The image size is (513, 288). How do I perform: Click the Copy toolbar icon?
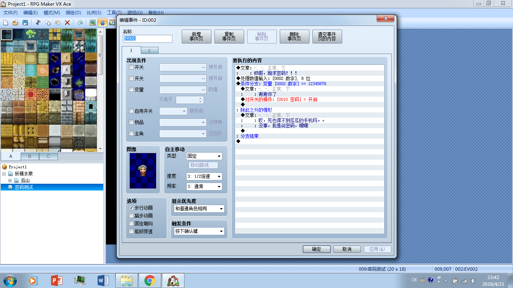tap(48, 22)
